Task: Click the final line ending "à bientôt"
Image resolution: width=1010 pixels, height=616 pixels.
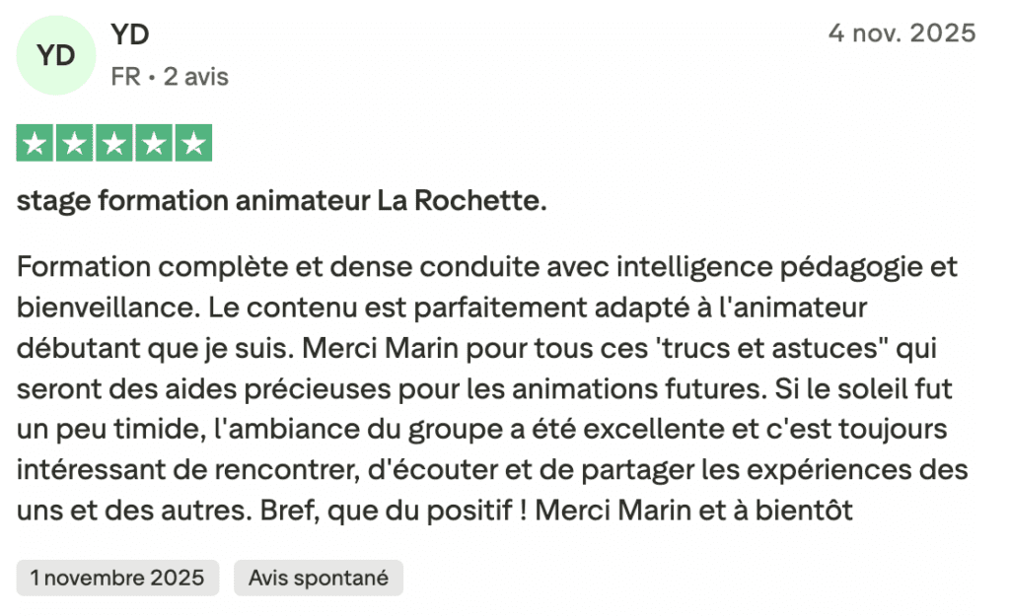Action: coord(434,512)
